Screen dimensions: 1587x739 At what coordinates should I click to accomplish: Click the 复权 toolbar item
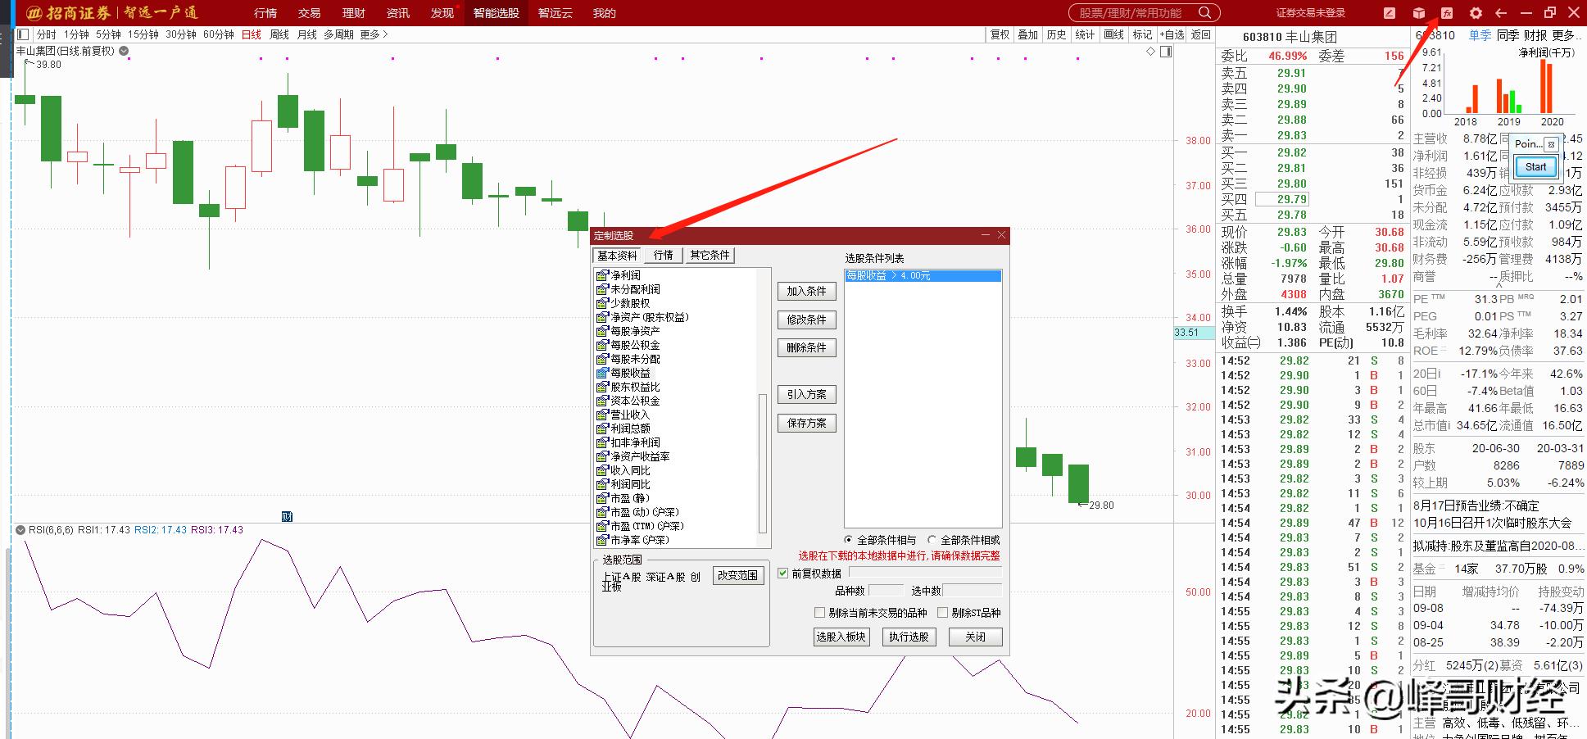tap(1000, 34)
